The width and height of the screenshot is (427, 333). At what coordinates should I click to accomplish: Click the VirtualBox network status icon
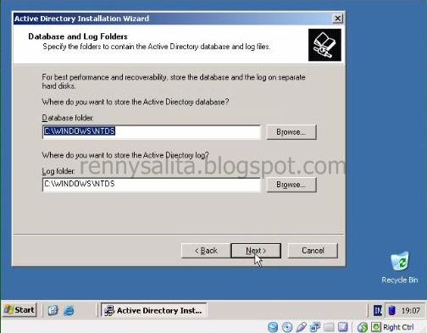coord(314,327)
